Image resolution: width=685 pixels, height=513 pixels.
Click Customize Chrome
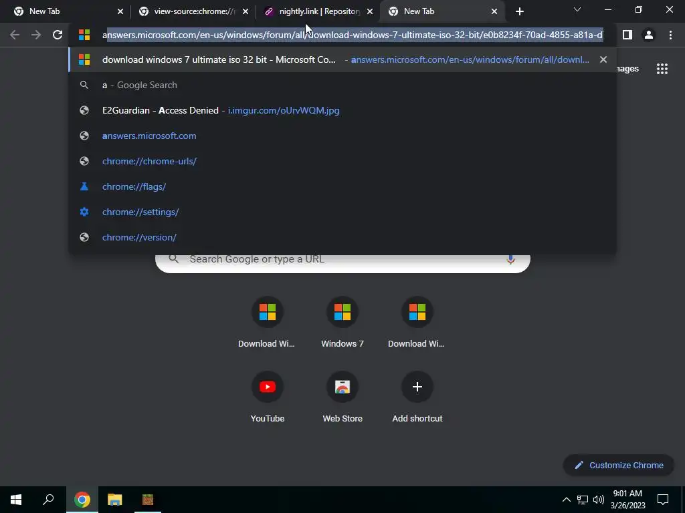(x=619, y=465)
